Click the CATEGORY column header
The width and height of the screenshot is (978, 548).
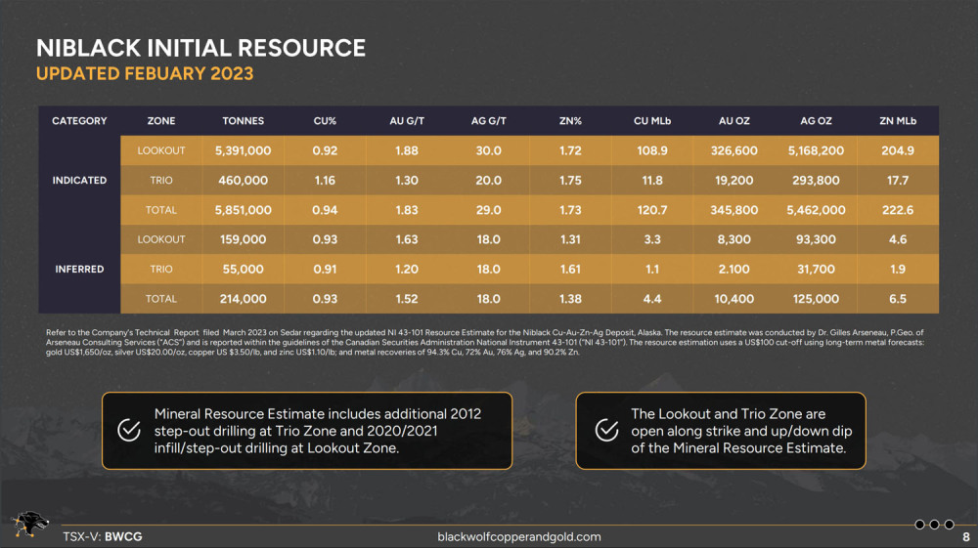79,121
